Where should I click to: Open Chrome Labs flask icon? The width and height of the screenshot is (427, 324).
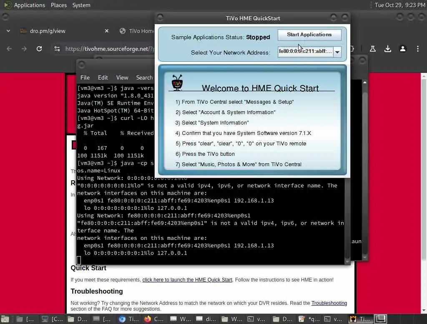373,49
